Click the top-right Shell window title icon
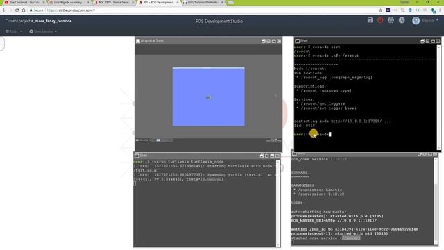This screenshot has height=250, width=444. point(297,41)
